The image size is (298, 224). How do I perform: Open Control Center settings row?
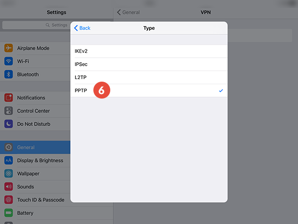point(35,111)
